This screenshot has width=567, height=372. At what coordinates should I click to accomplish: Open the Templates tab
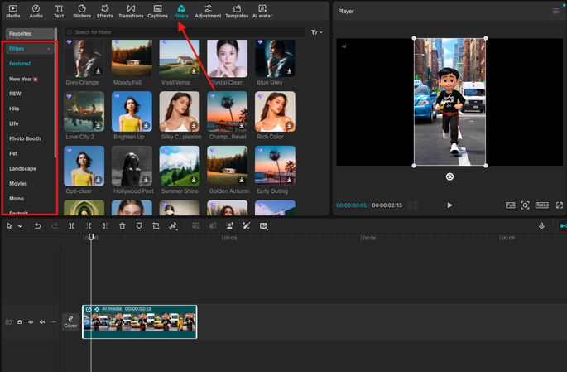(x=237, y=12)
